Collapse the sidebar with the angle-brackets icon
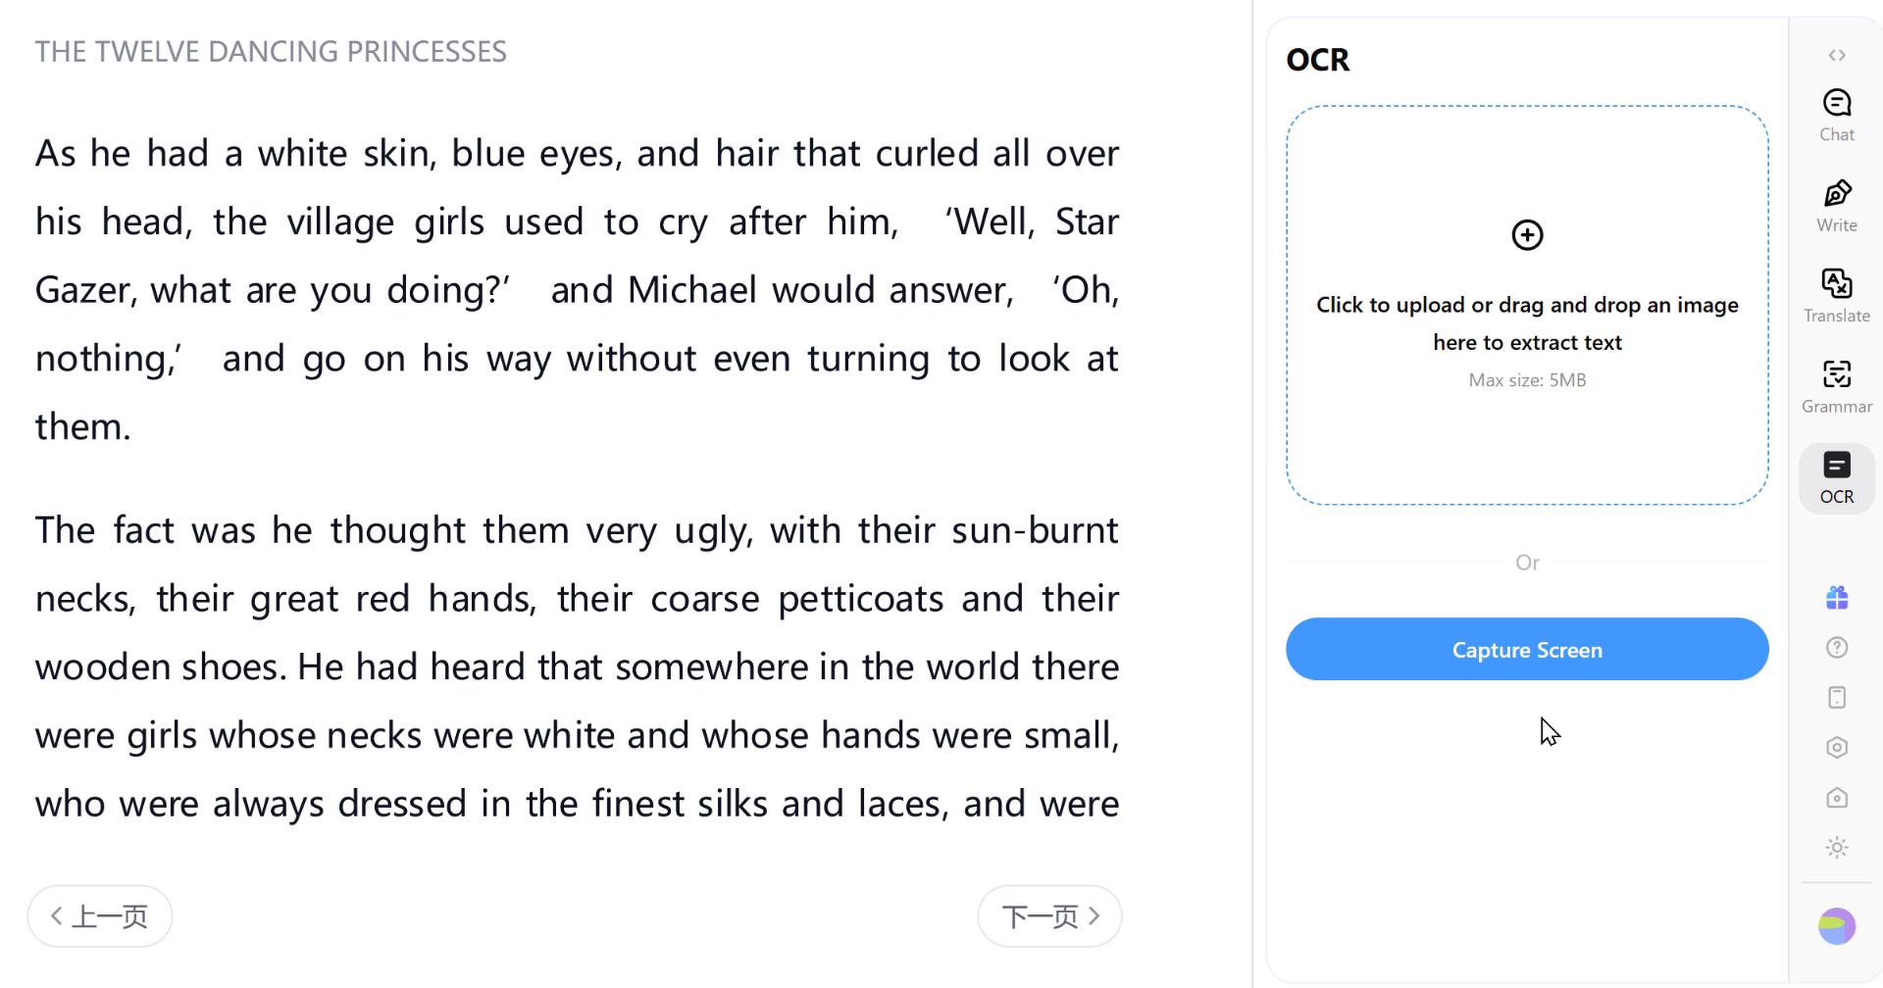Viewport: 1883px width, 988px height. tap(1837, 56)
